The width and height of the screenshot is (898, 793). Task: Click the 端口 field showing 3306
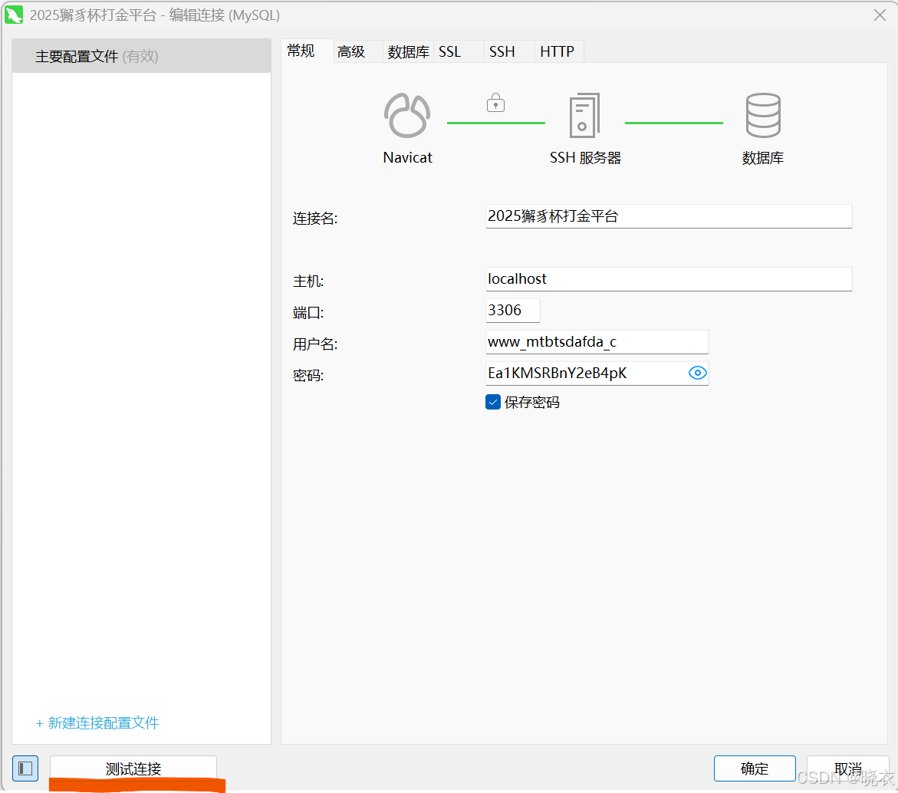(x=512, y=311)
